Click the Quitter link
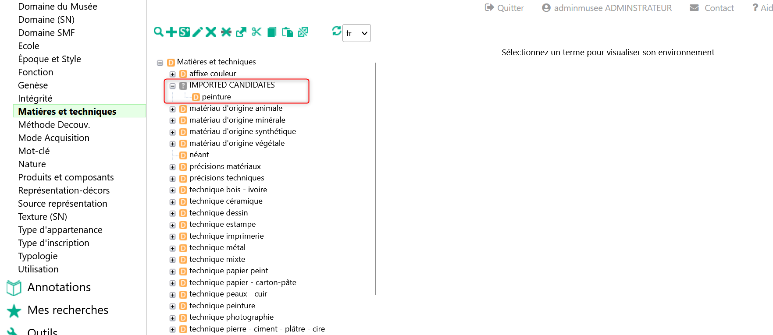This screenshot has width=773, height=335. coord(510,8)
